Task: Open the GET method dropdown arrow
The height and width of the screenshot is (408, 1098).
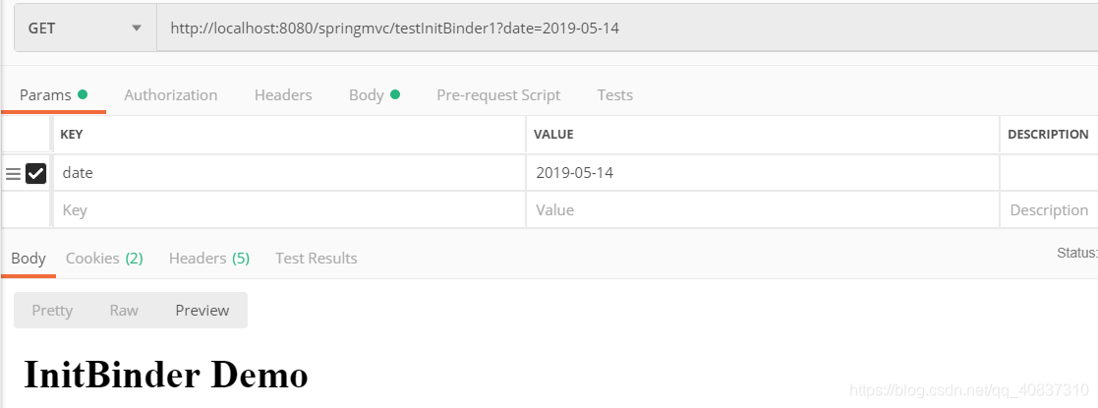Action: pos(136,28)
